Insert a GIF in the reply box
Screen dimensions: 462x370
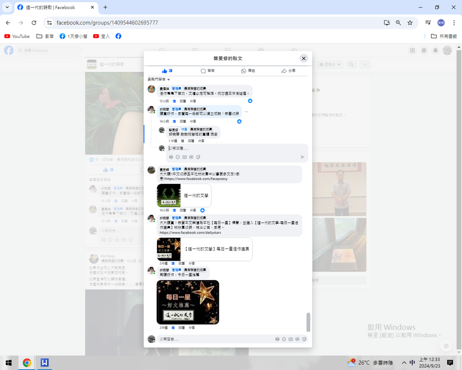click(x=191, y=157)
